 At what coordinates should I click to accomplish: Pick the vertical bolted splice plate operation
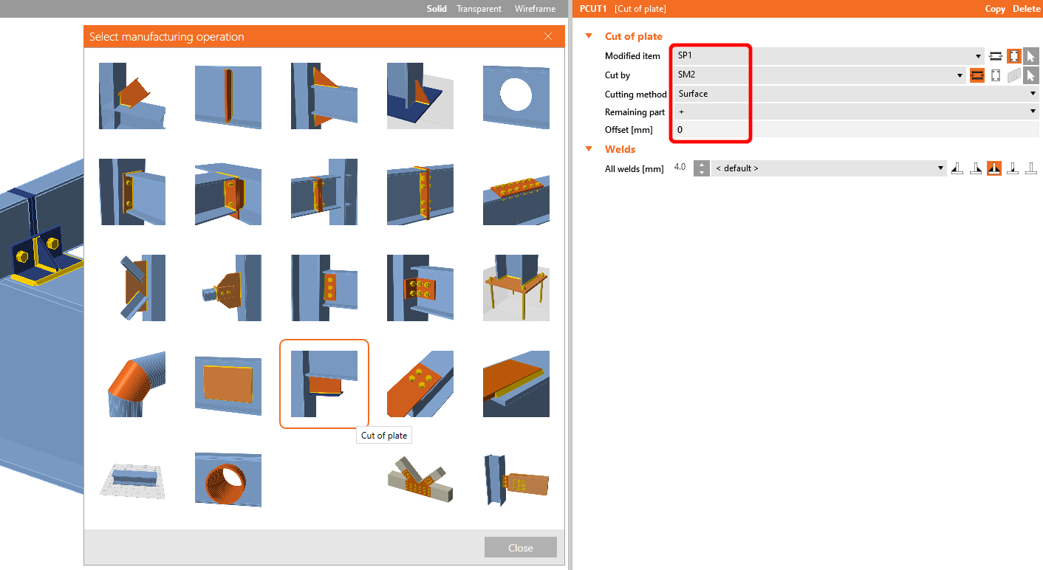point(420,192)
